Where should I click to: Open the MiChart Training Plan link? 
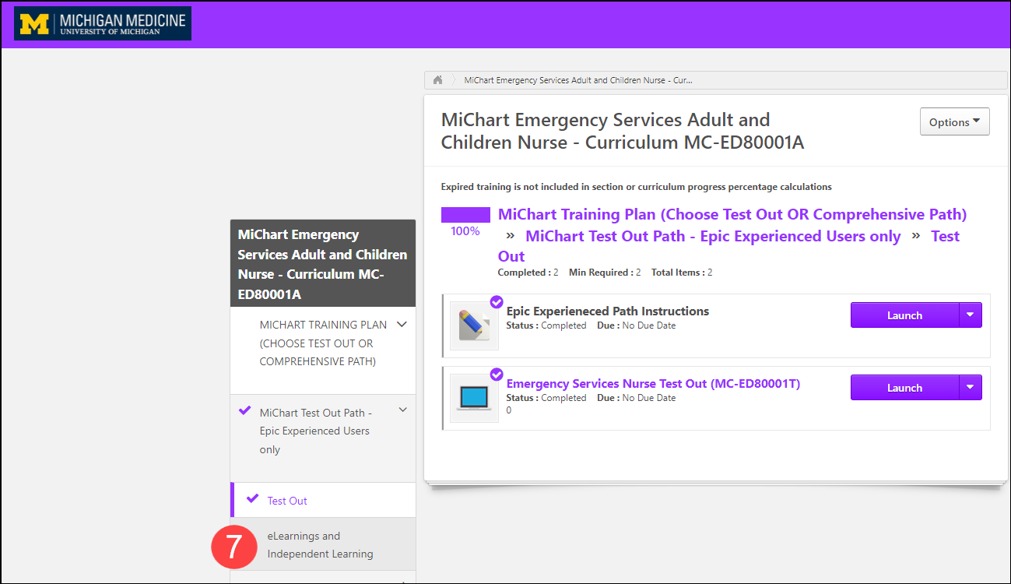[733, 214]
